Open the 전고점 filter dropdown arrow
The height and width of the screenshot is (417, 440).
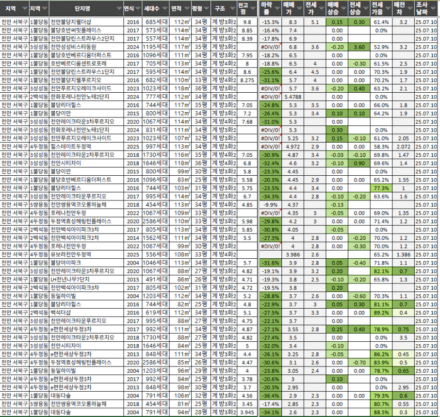(x=253, y=9)
